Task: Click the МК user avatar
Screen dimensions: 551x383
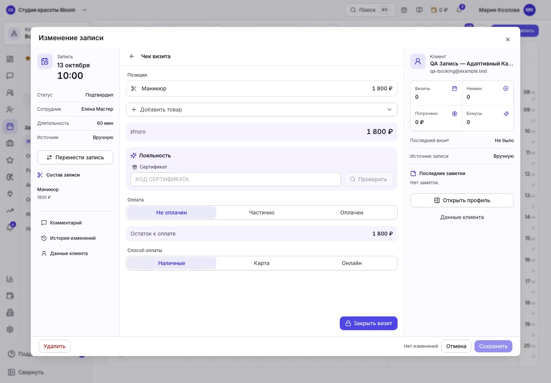Action: [530, 10]
